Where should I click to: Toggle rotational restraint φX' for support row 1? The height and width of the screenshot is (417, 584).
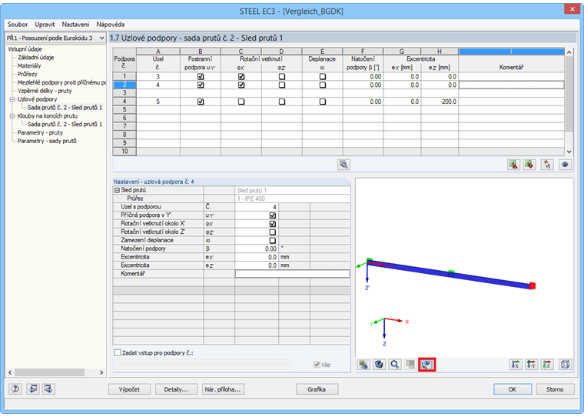(x=241, y=76)
